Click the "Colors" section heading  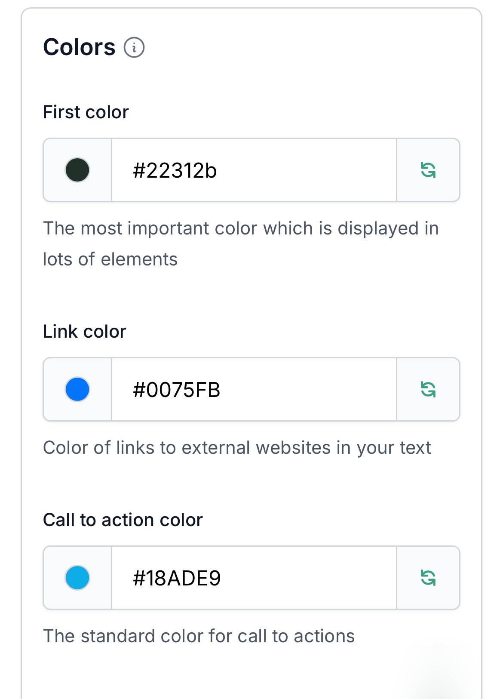[x=80, y=47]
